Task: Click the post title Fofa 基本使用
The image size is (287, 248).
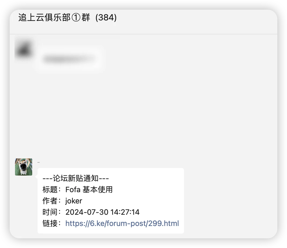Action: [89, 189]
